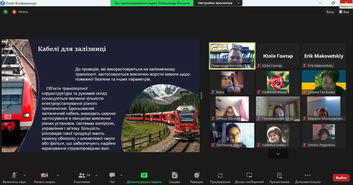The width and height of the screenshot is (353, 185).
Task: Expand audio options arrow next to Включить звук
Action: coord(25,175)
